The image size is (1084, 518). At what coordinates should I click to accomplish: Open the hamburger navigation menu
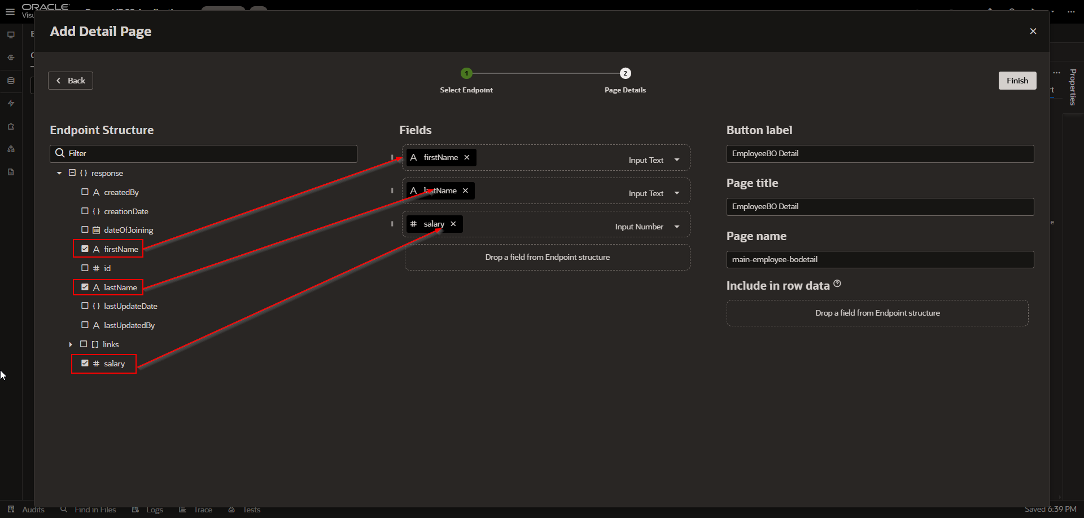click(10, 12)
